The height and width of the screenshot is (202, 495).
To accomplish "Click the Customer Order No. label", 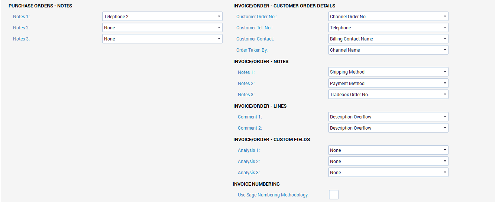I will pyautogui.click(x=256, y=17).
